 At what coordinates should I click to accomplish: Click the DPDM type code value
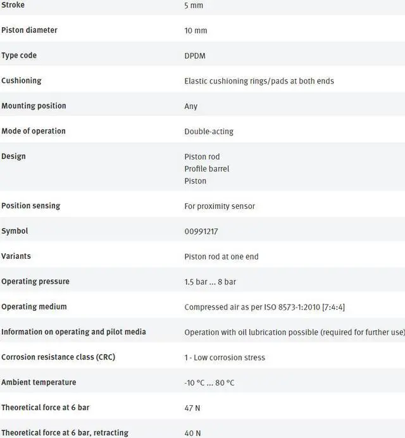(x=195, y=56)
